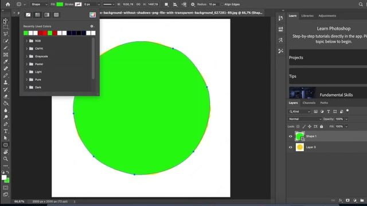This screenshot has width=367, height=206.
Task: Open the color picker rainbow icon
Action: click(92, 15)
